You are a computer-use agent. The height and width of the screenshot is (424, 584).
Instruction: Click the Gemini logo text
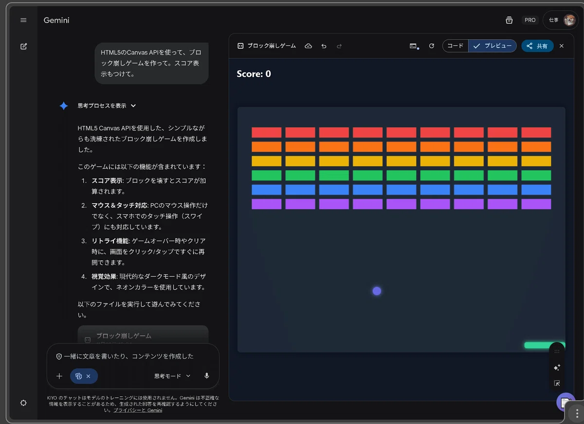56,20
